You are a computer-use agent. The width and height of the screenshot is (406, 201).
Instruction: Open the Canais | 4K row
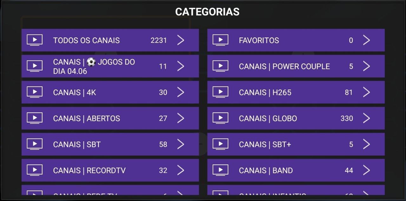coord(75,92)
